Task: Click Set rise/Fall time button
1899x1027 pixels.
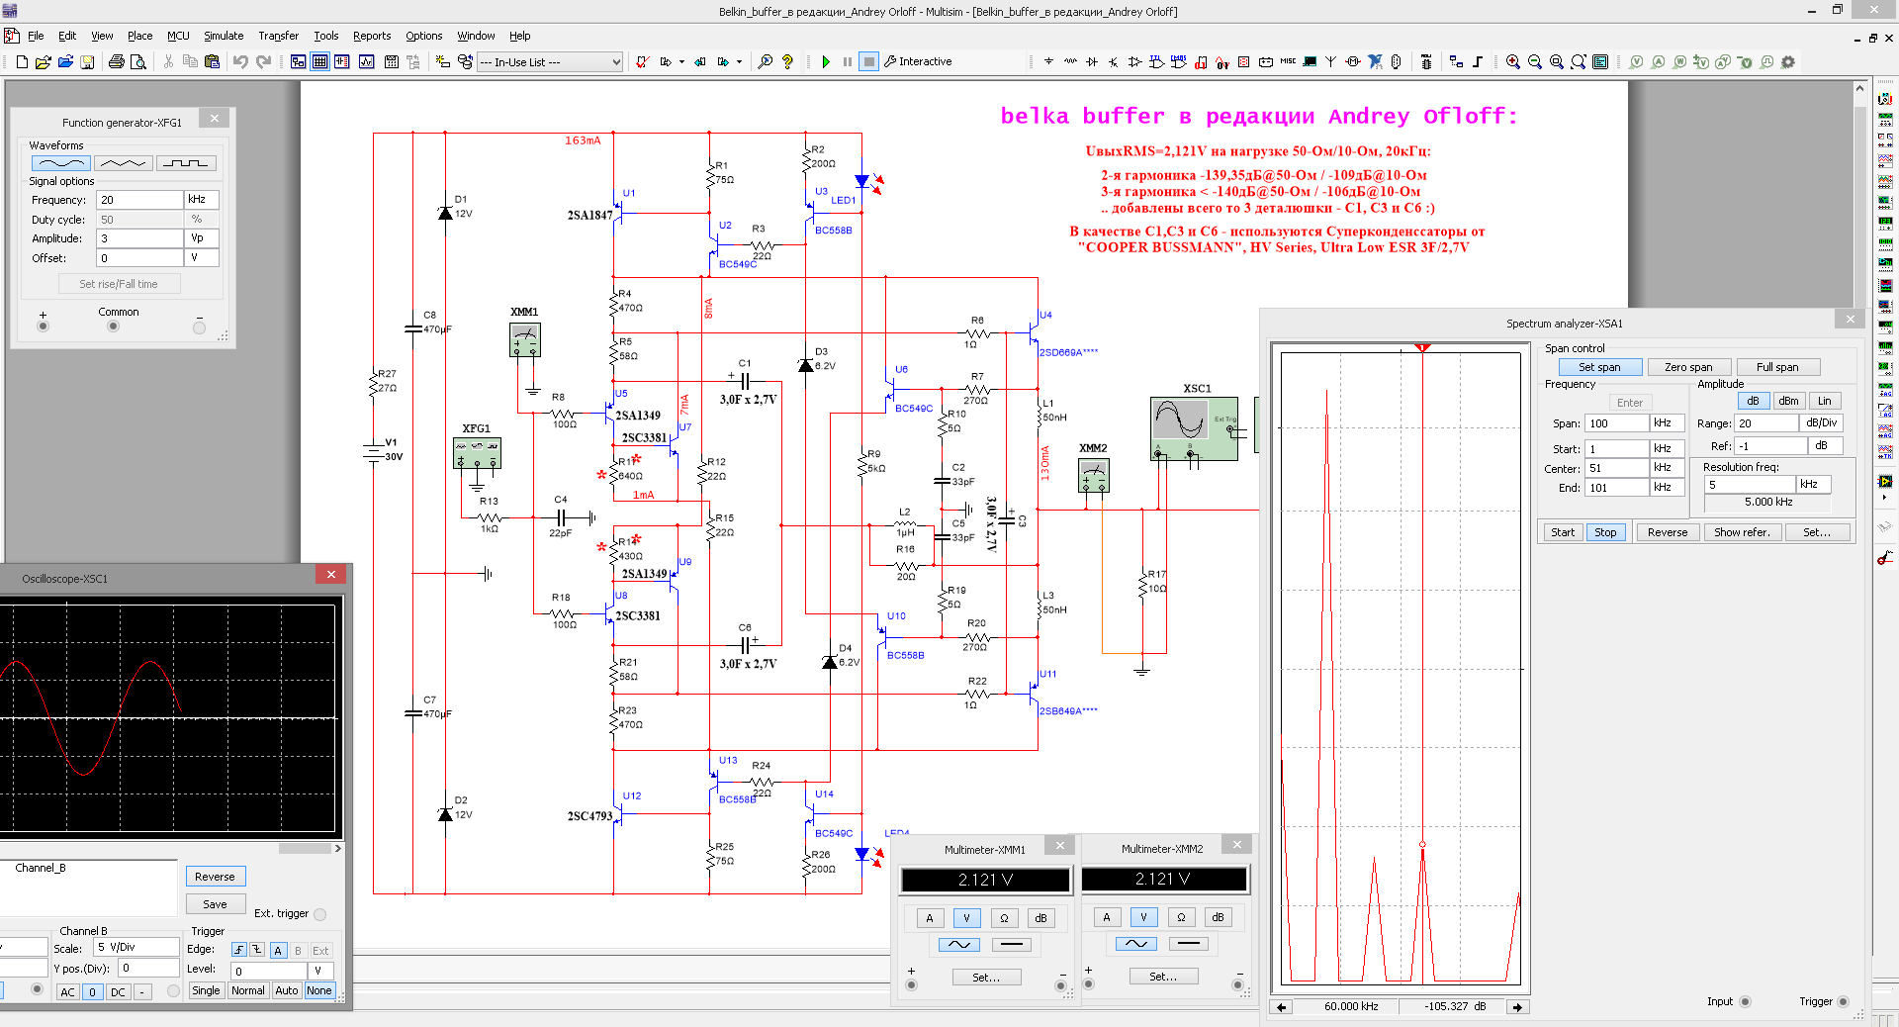Action: tap(119, 284)
